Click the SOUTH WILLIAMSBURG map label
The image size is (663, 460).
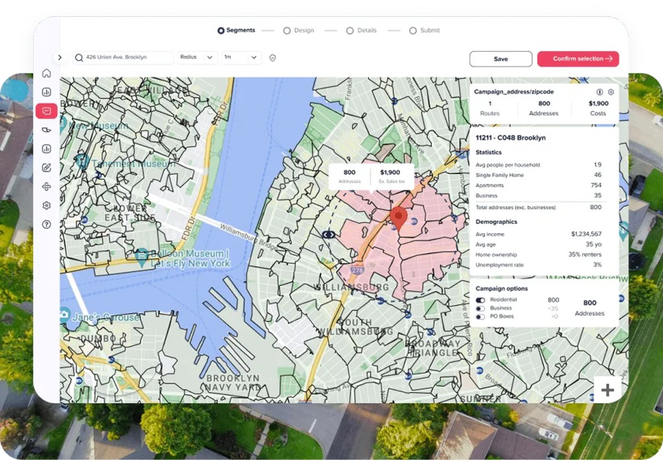pos(354,327)
